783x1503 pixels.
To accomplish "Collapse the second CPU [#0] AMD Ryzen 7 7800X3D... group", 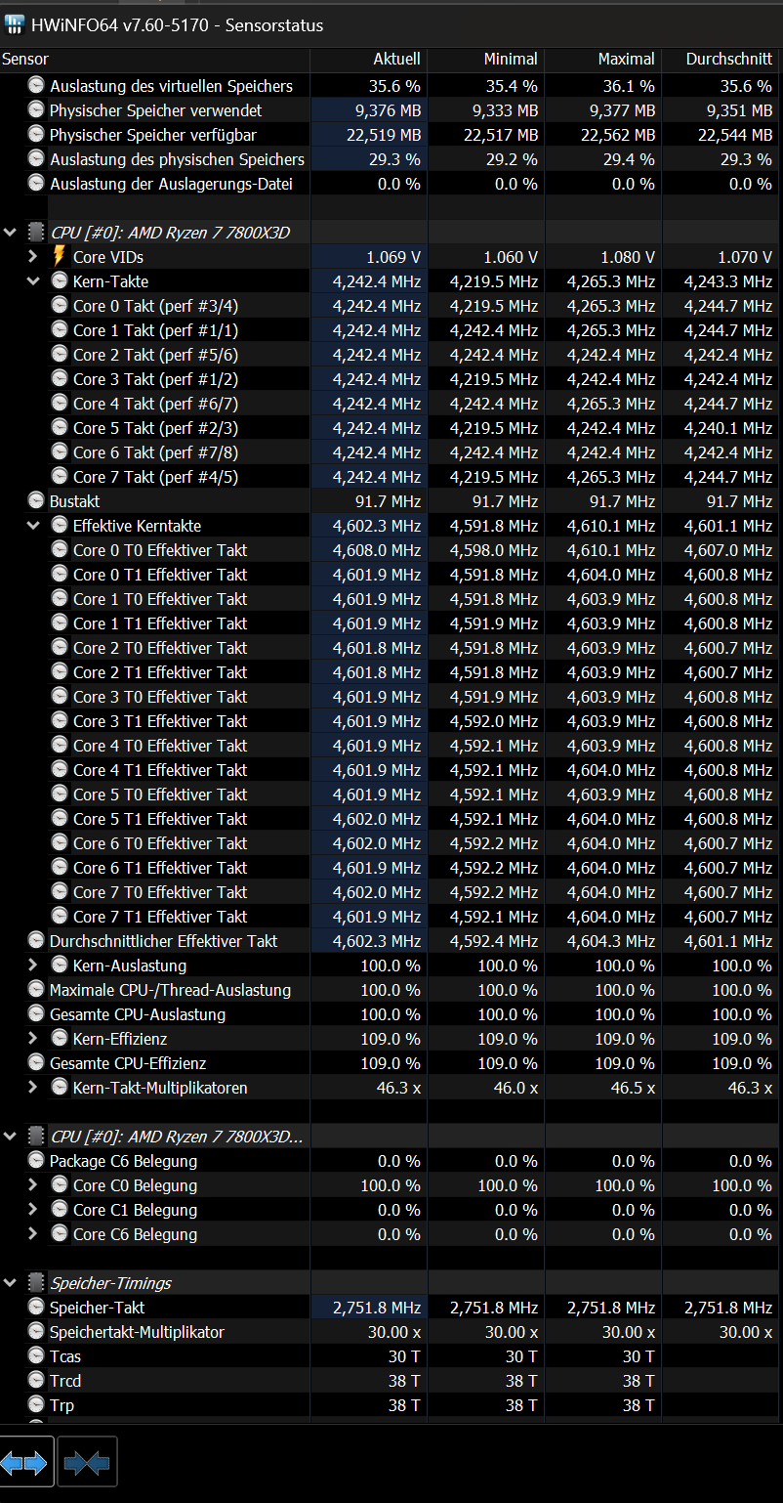I will (11, 1137).
